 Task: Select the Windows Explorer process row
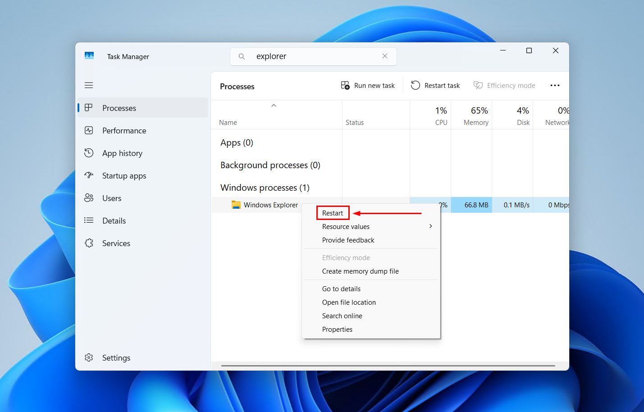(390, 205)
